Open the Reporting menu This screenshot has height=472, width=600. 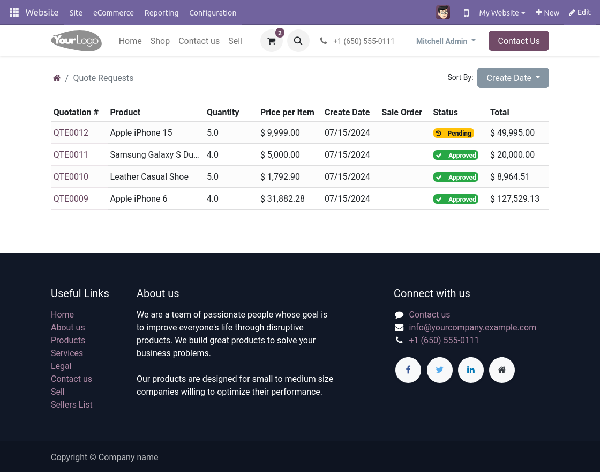pos(161,13)
